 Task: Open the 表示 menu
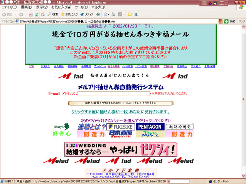42,7
